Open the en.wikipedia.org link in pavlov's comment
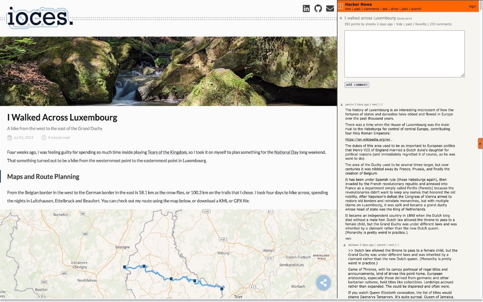The width and height of the screenshot is (483, 302). pyautogui.click(x=369, y=140)
